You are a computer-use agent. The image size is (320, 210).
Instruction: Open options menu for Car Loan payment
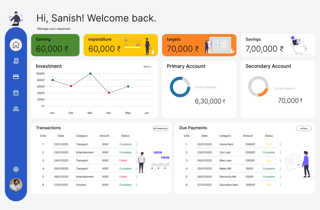[x=280, y=153]
